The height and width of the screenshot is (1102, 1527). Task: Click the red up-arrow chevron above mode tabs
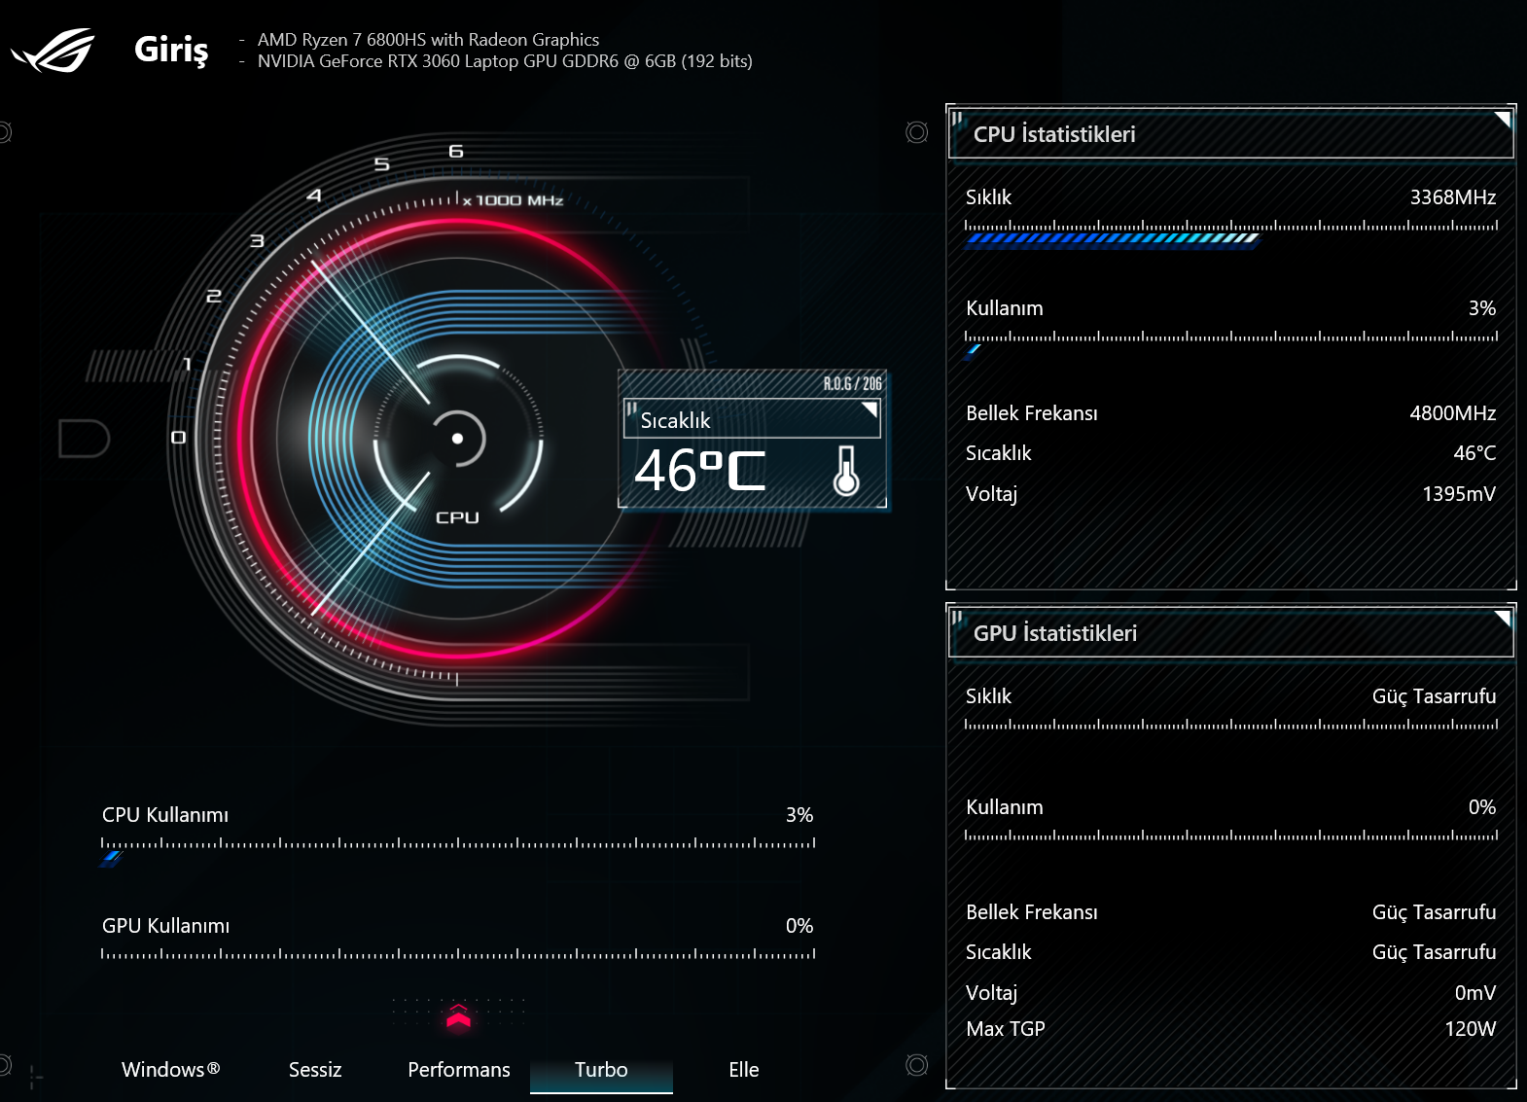point(459,1016)
